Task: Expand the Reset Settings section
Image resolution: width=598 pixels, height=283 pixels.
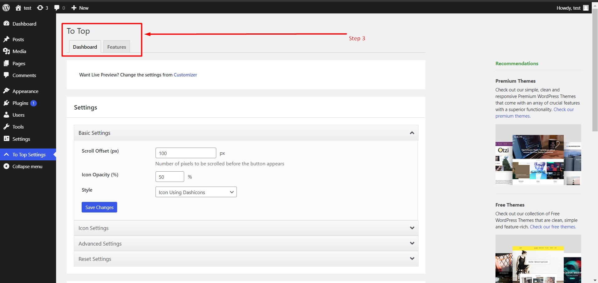Action: pyautogui.click(x=246, y=259)
